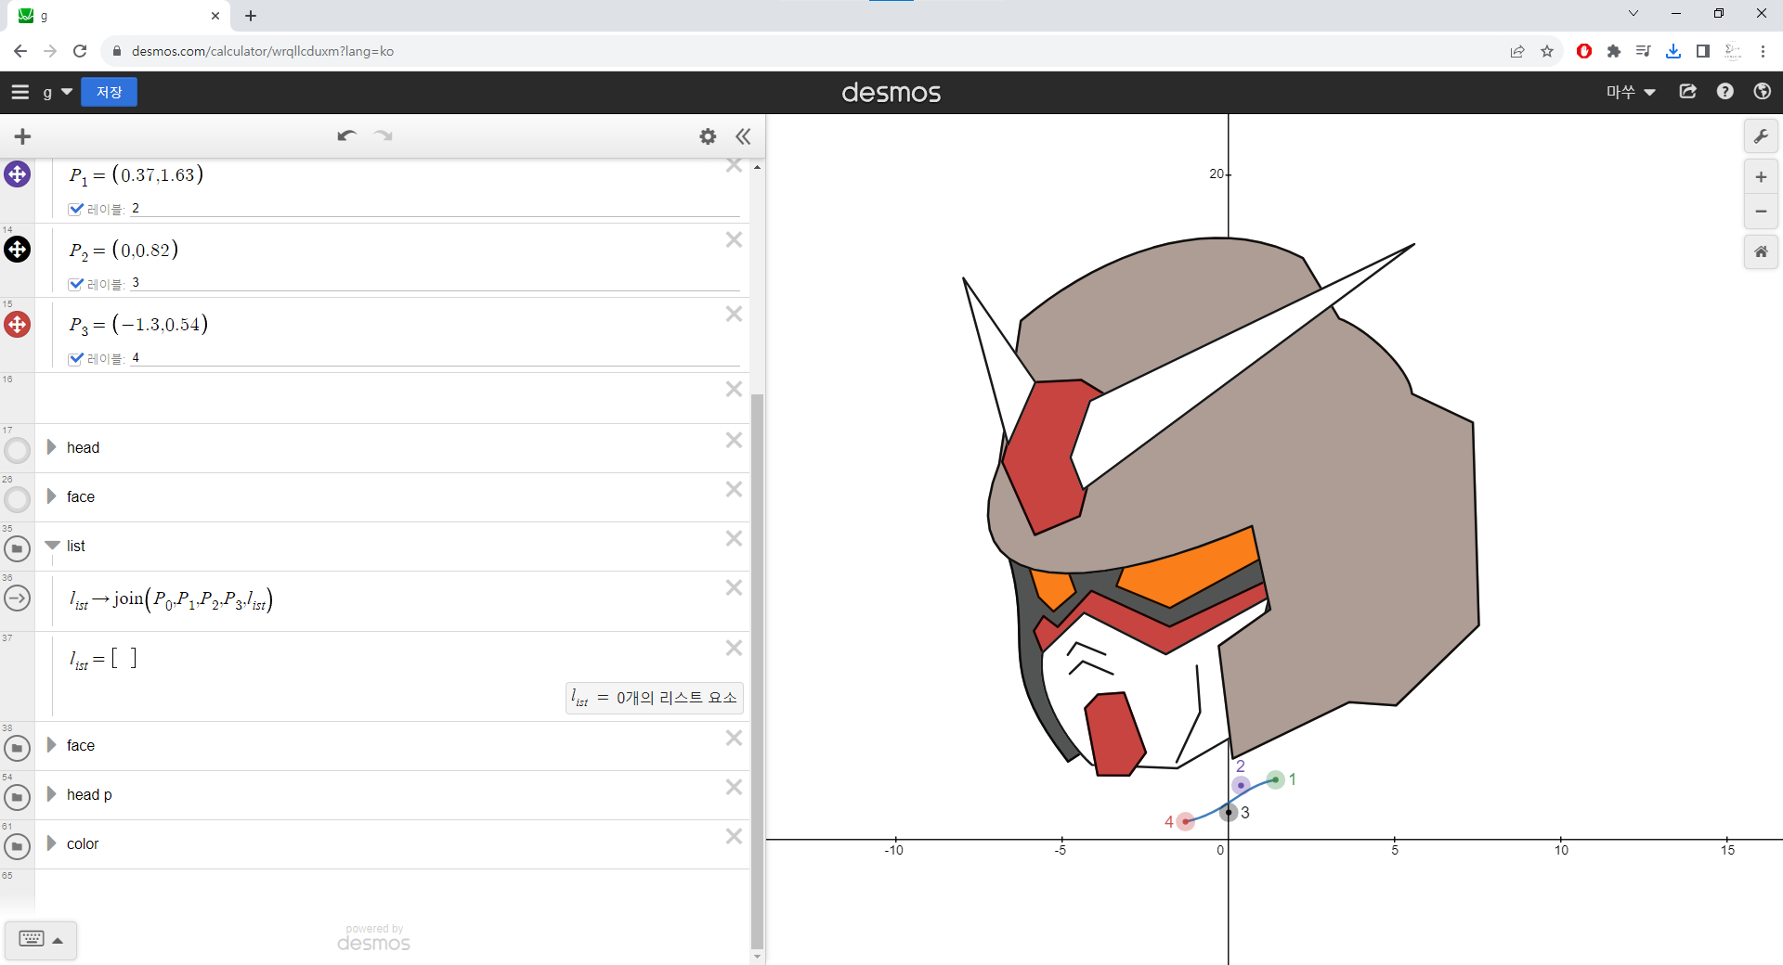Collapse the list folder
This screenshot has width=1783, height=965.
(x=52, y=546)
